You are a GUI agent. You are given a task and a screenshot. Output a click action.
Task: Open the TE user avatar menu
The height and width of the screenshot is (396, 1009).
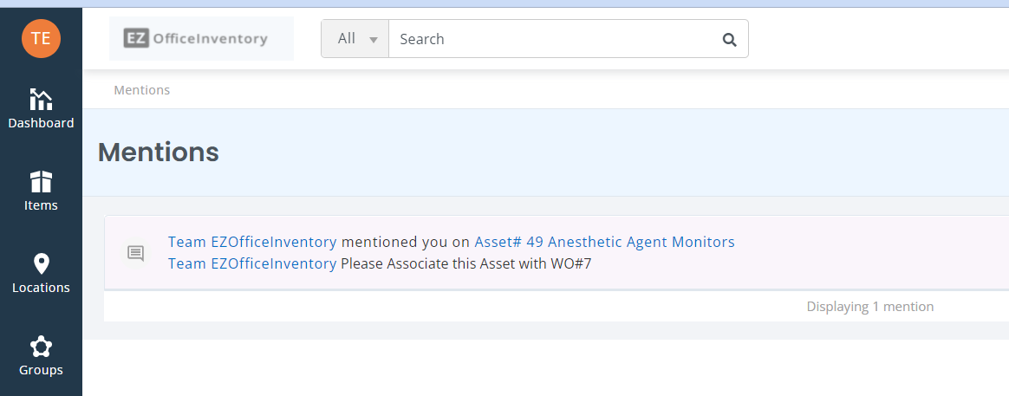click(42, 39)
